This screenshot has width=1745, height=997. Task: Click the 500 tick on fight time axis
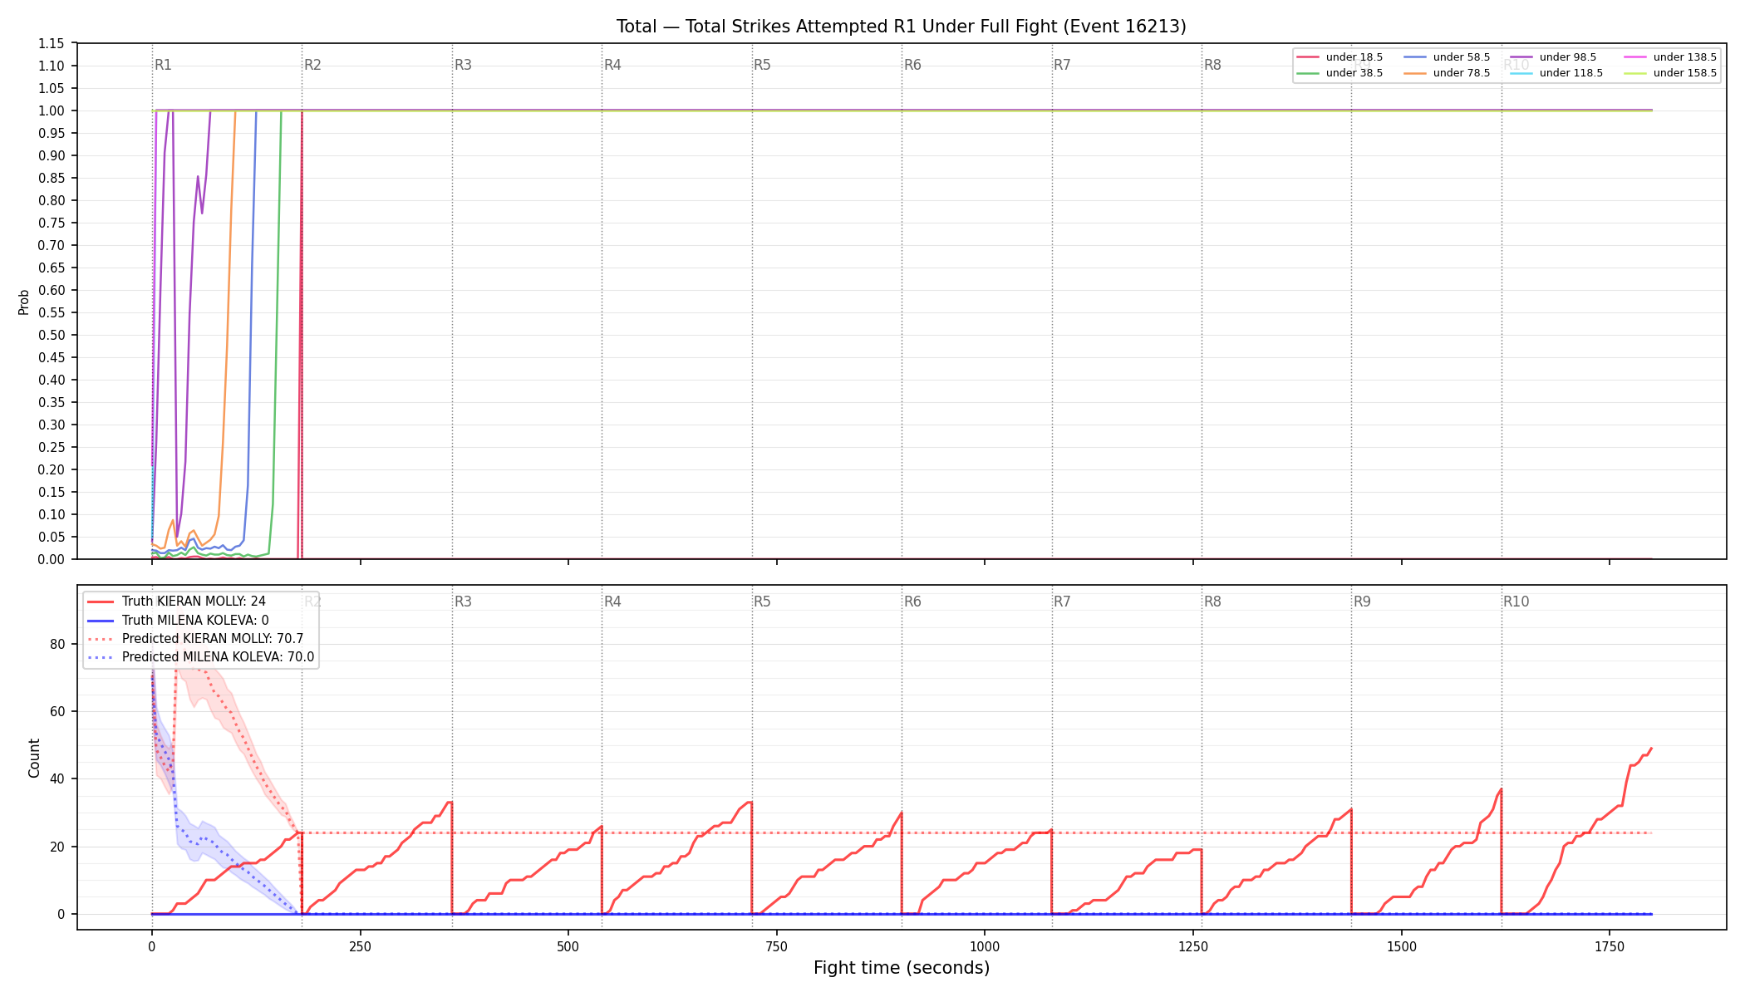click(568, 946)
